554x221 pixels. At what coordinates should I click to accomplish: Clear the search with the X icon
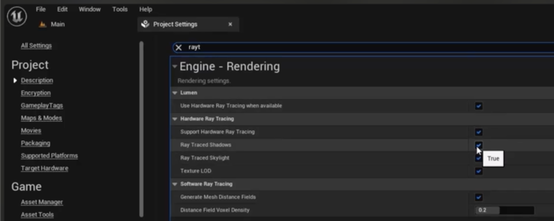179,48
